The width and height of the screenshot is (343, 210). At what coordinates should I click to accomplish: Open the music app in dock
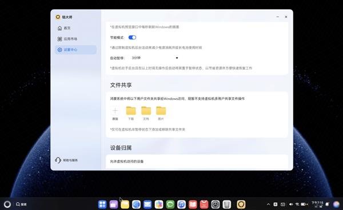coord(181,204)
